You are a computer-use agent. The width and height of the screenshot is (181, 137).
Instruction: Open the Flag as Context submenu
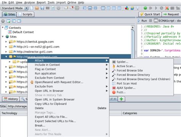tap(68, 69)
